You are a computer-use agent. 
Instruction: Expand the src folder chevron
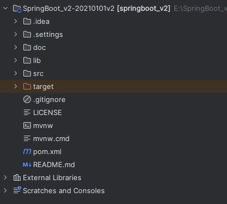click(x=16, y=73)
